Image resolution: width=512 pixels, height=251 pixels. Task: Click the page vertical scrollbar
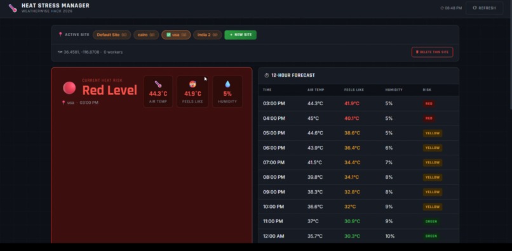click(510, 55)
